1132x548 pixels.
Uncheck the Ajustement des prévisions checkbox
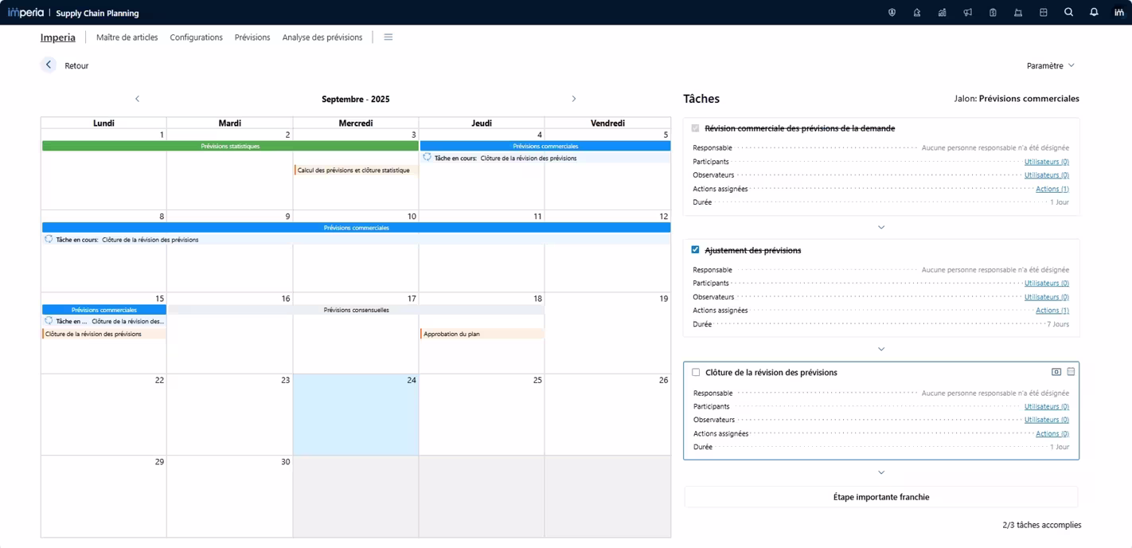tap(695, 250)
